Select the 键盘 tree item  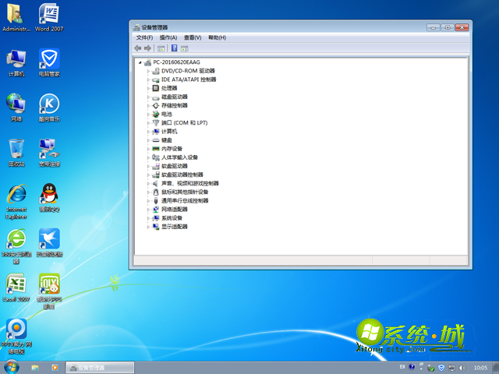(x=167, y=140)
